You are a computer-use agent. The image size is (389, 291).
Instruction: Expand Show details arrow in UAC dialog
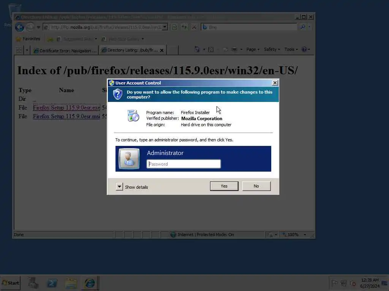point(119,186)
